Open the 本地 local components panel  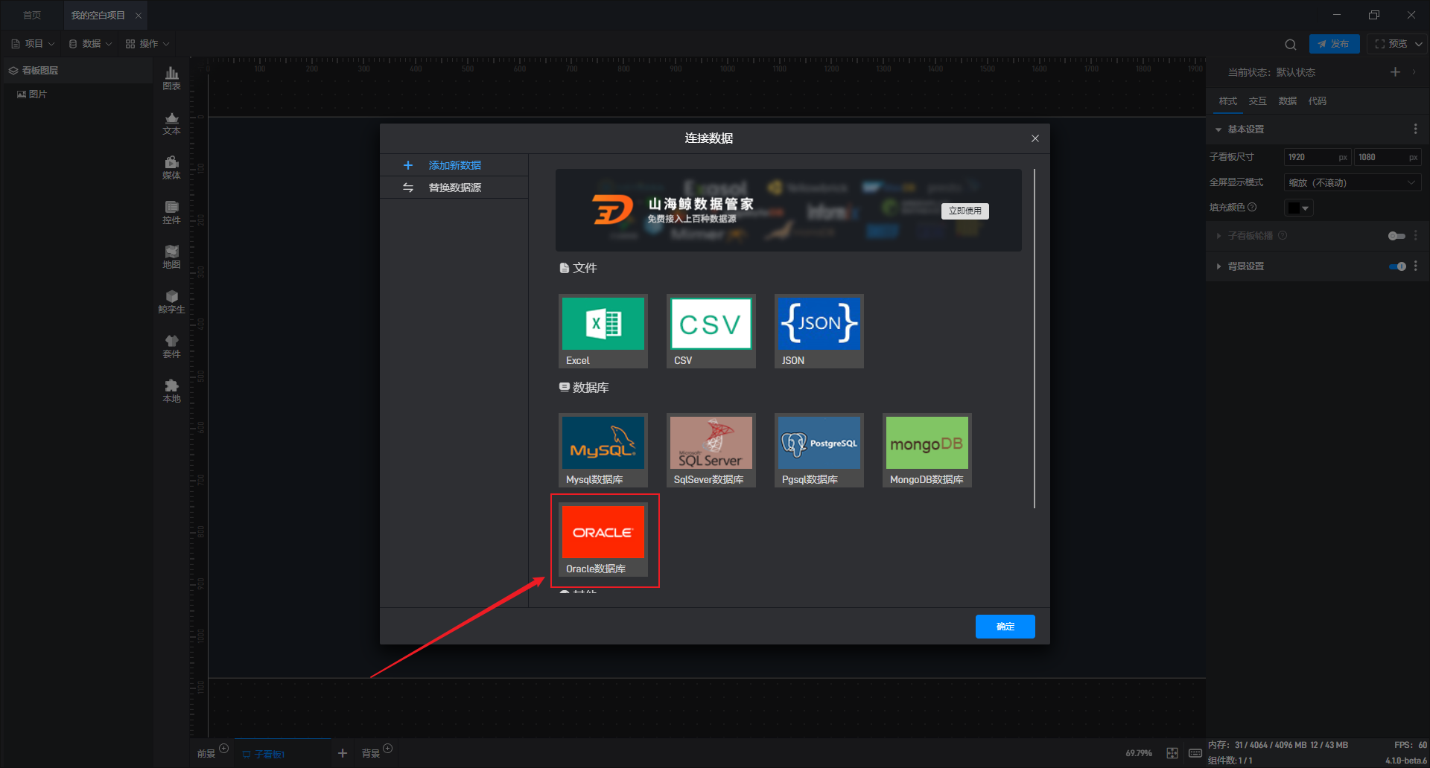[171, 391]
